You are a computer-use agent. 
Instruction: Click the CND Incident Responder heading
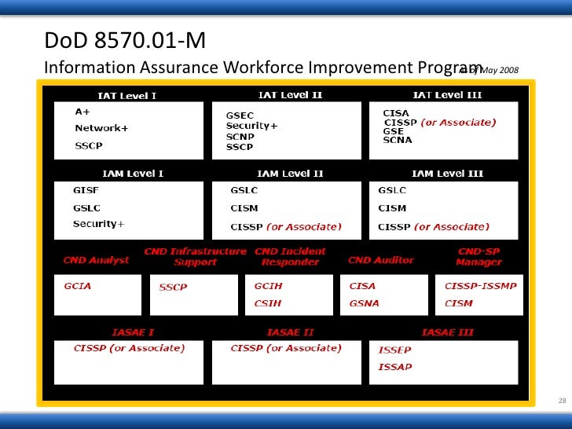click(x=291, y=257)
